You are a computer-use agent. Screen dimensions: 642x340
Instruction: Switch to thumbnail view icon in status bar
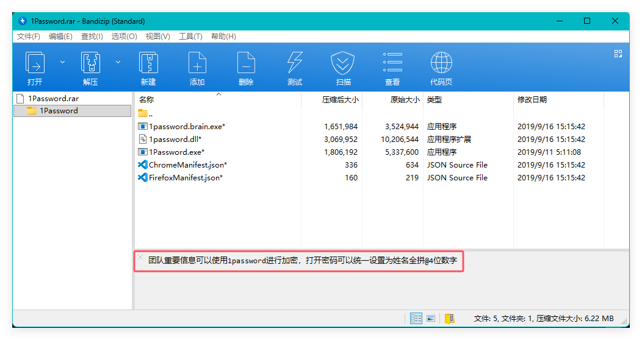pyautogui.click(x=431, y=318)
